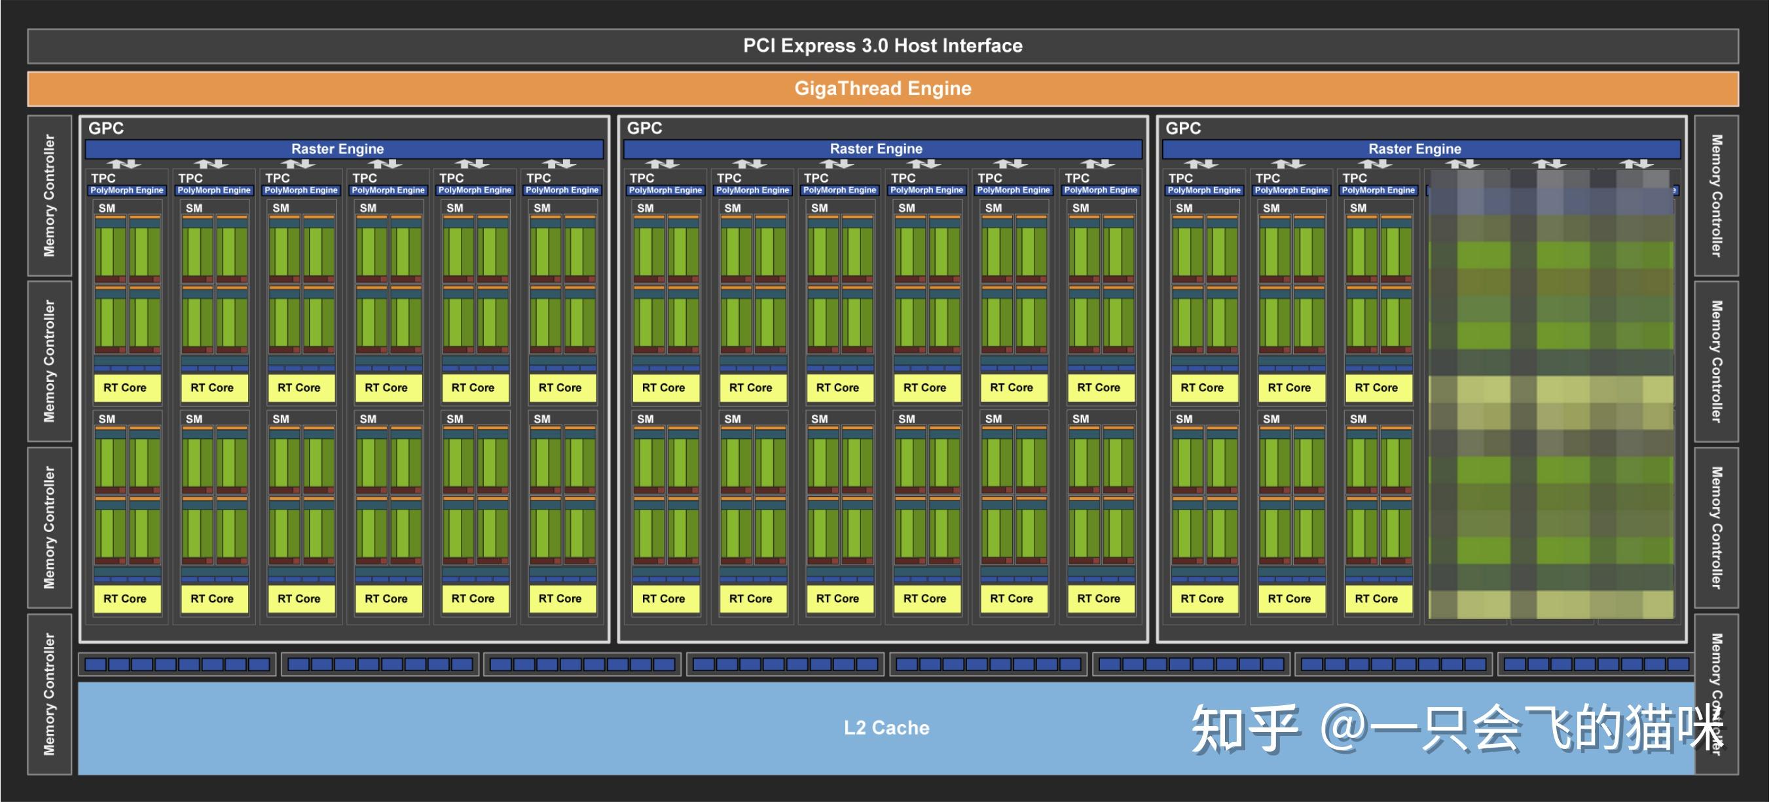Click a green CUDA core column inside an SM
The width and height of the screenshot is (1773, 802).
click(x=107, y=254)
